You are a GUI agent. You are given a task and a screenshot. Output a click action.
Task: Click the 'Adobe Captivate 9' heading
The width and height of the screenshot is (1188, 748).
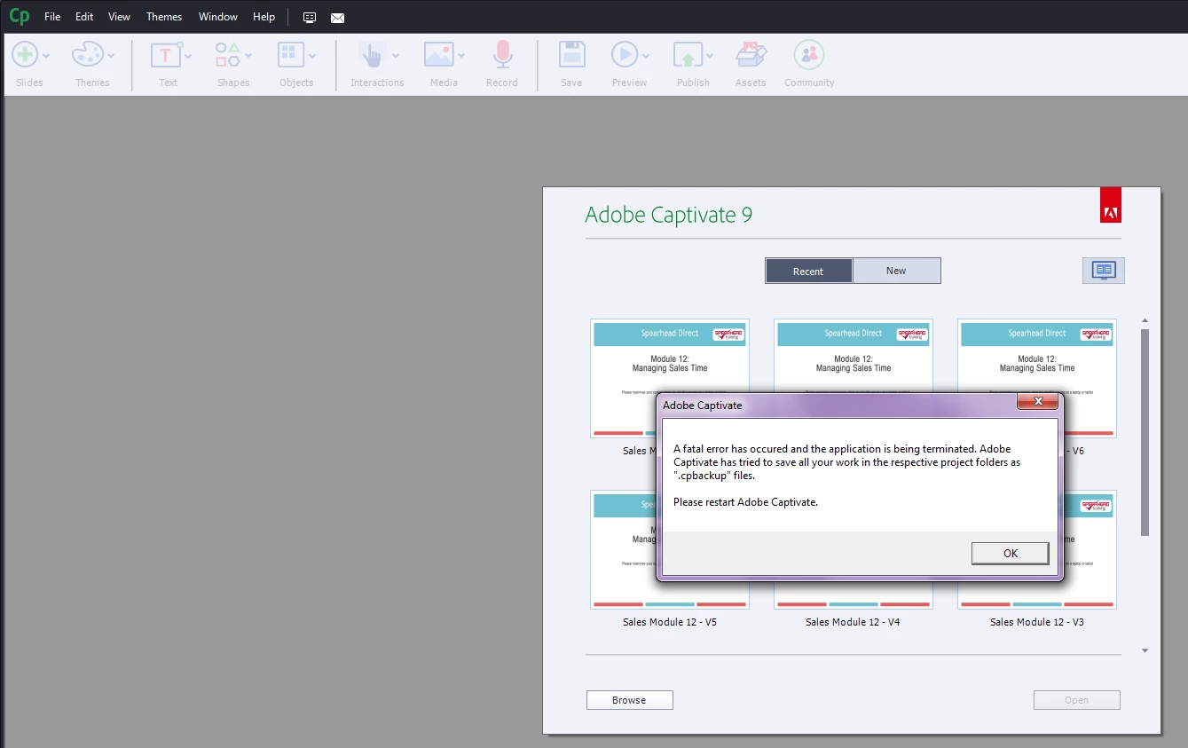[x=668, y=215]
